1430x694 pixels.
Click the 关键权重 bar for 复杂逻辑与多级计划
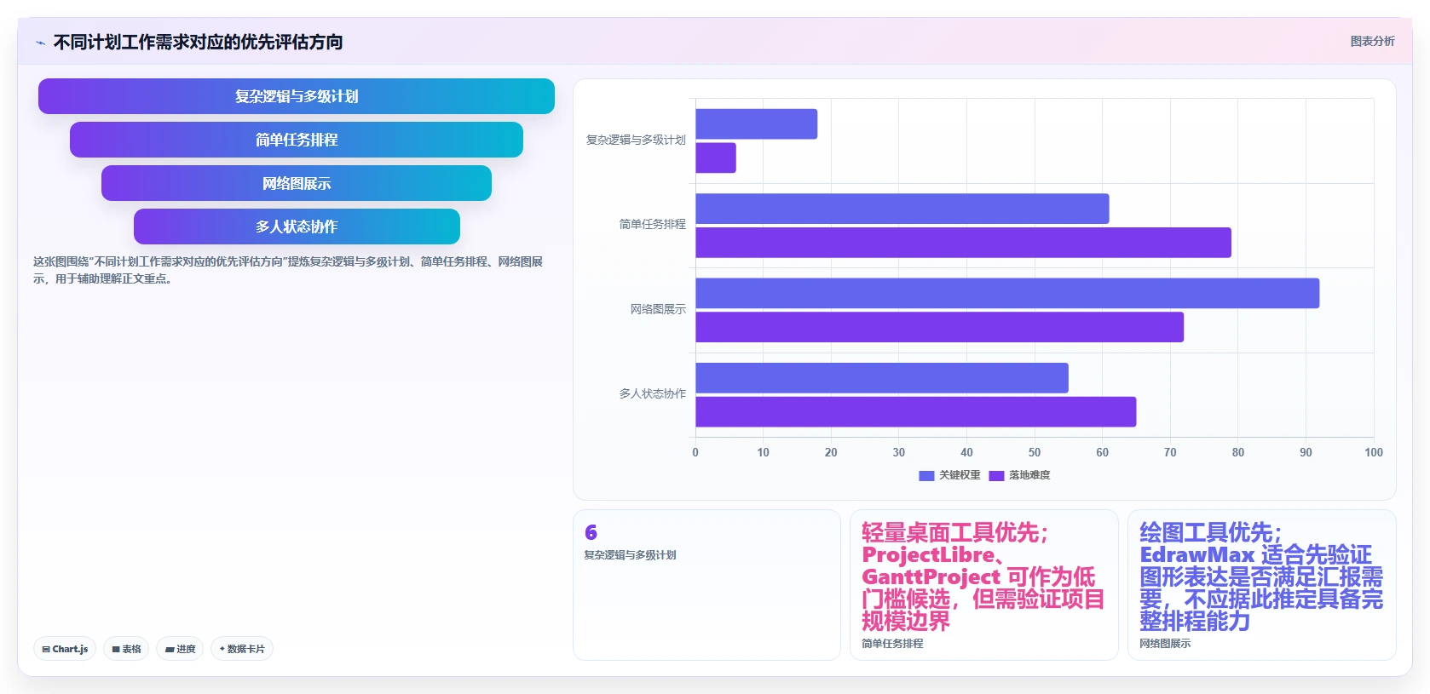[757, 124]
